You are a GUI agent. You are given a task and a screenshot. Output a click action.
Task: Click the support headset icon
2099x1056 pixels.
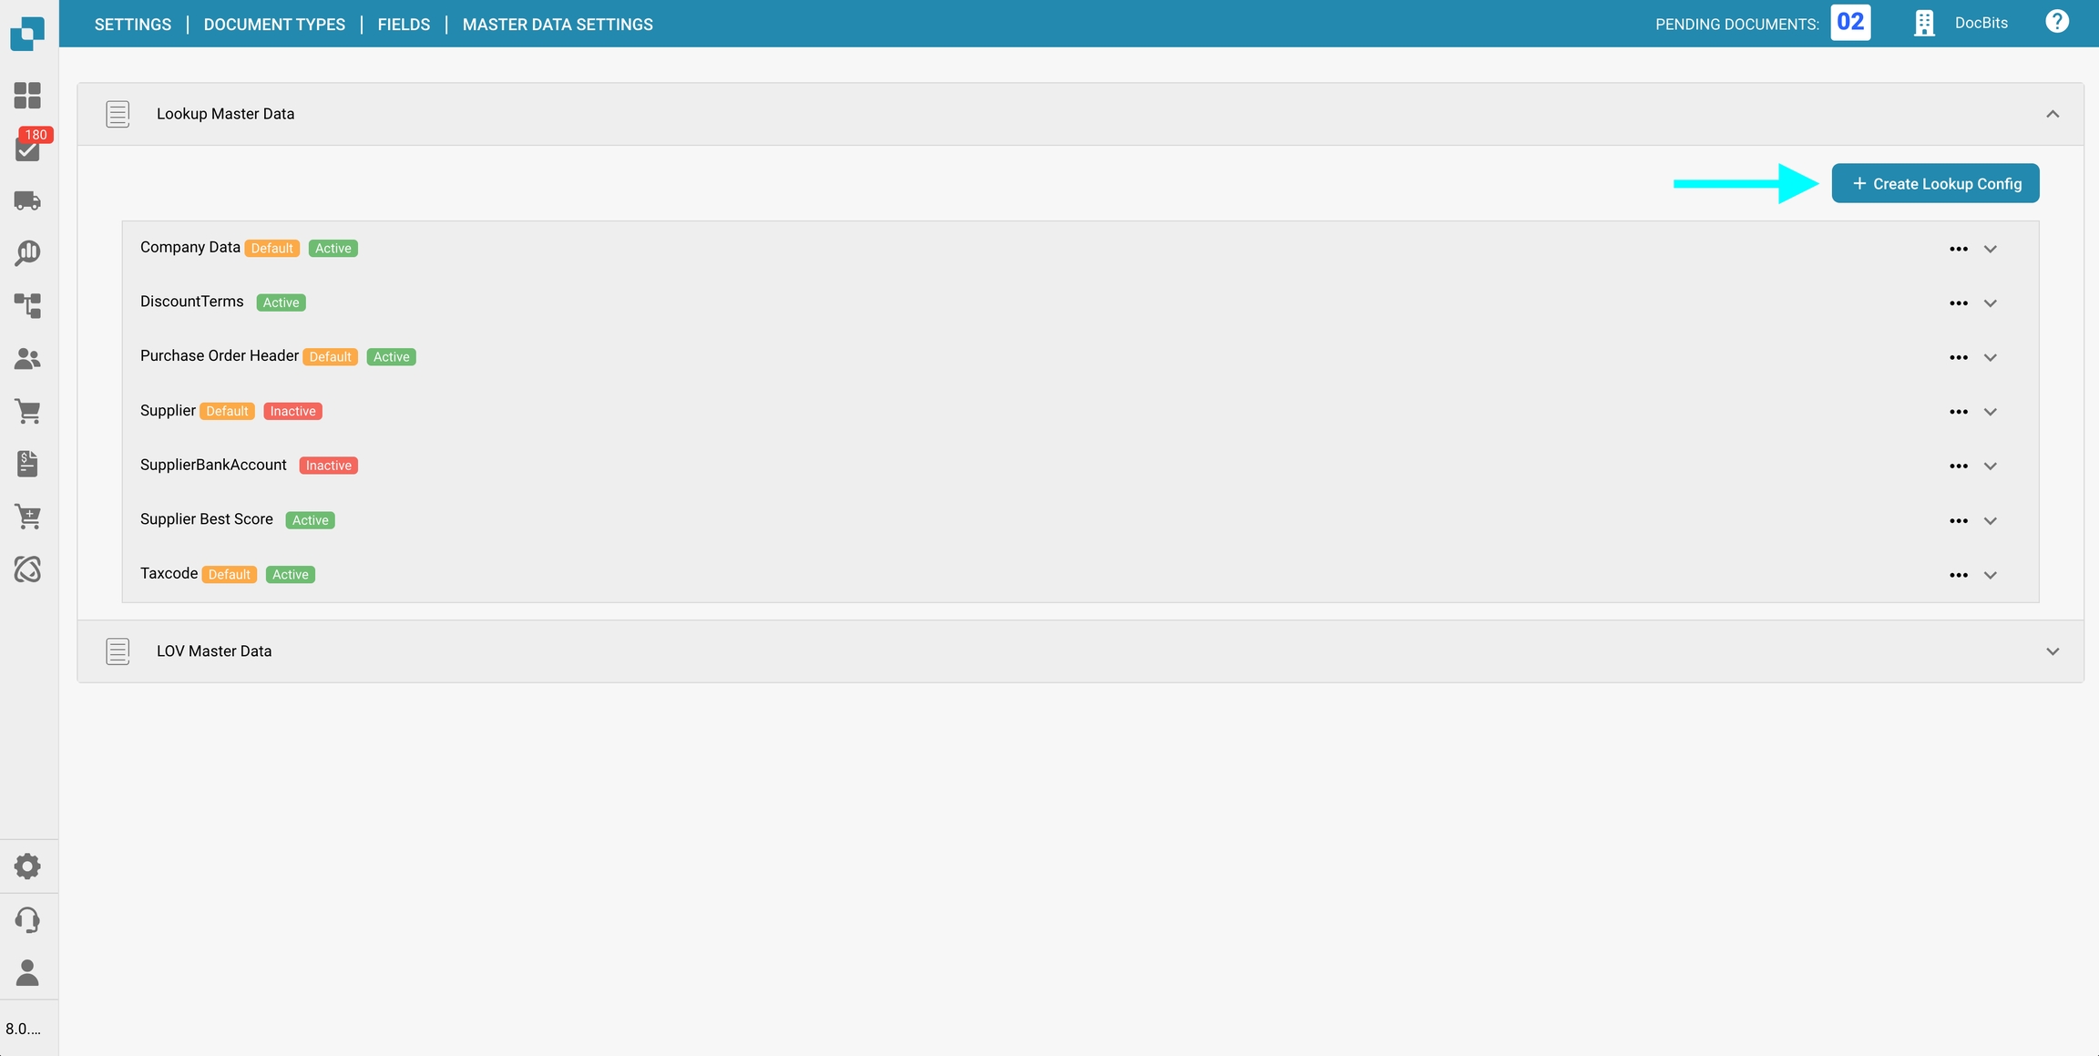click(27, 919)
